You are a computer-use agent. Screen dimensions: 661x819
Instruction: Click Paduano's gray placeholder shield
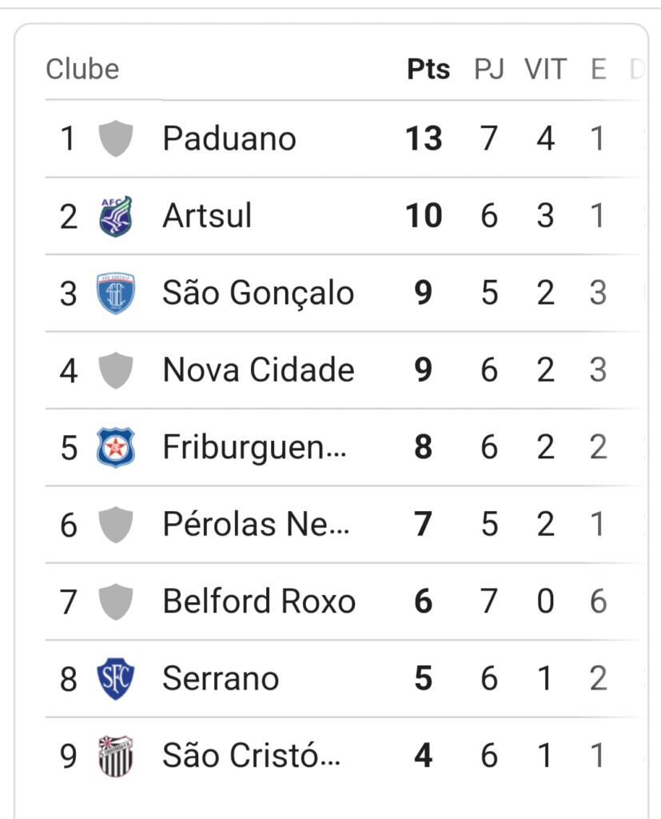click(115, 138)
